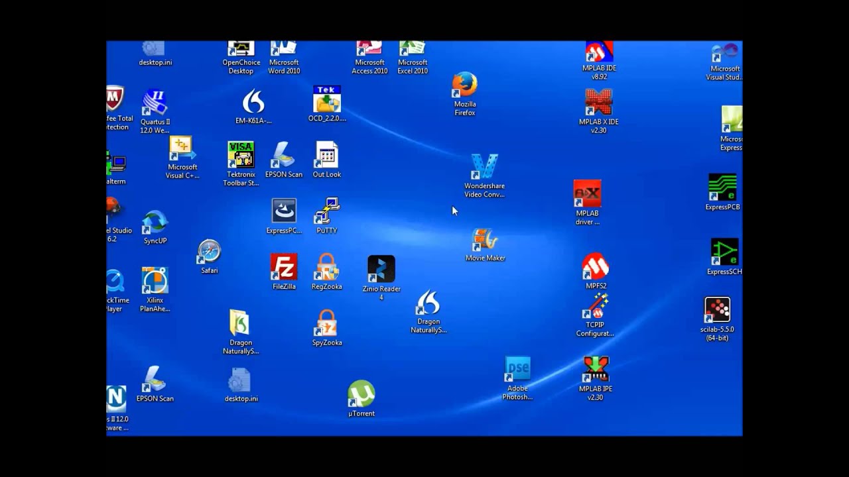This screenshot has height=477, width=849.
Task: Select Microsoft Visual Stud... shortcut
Action: click(x=725, y=62)
